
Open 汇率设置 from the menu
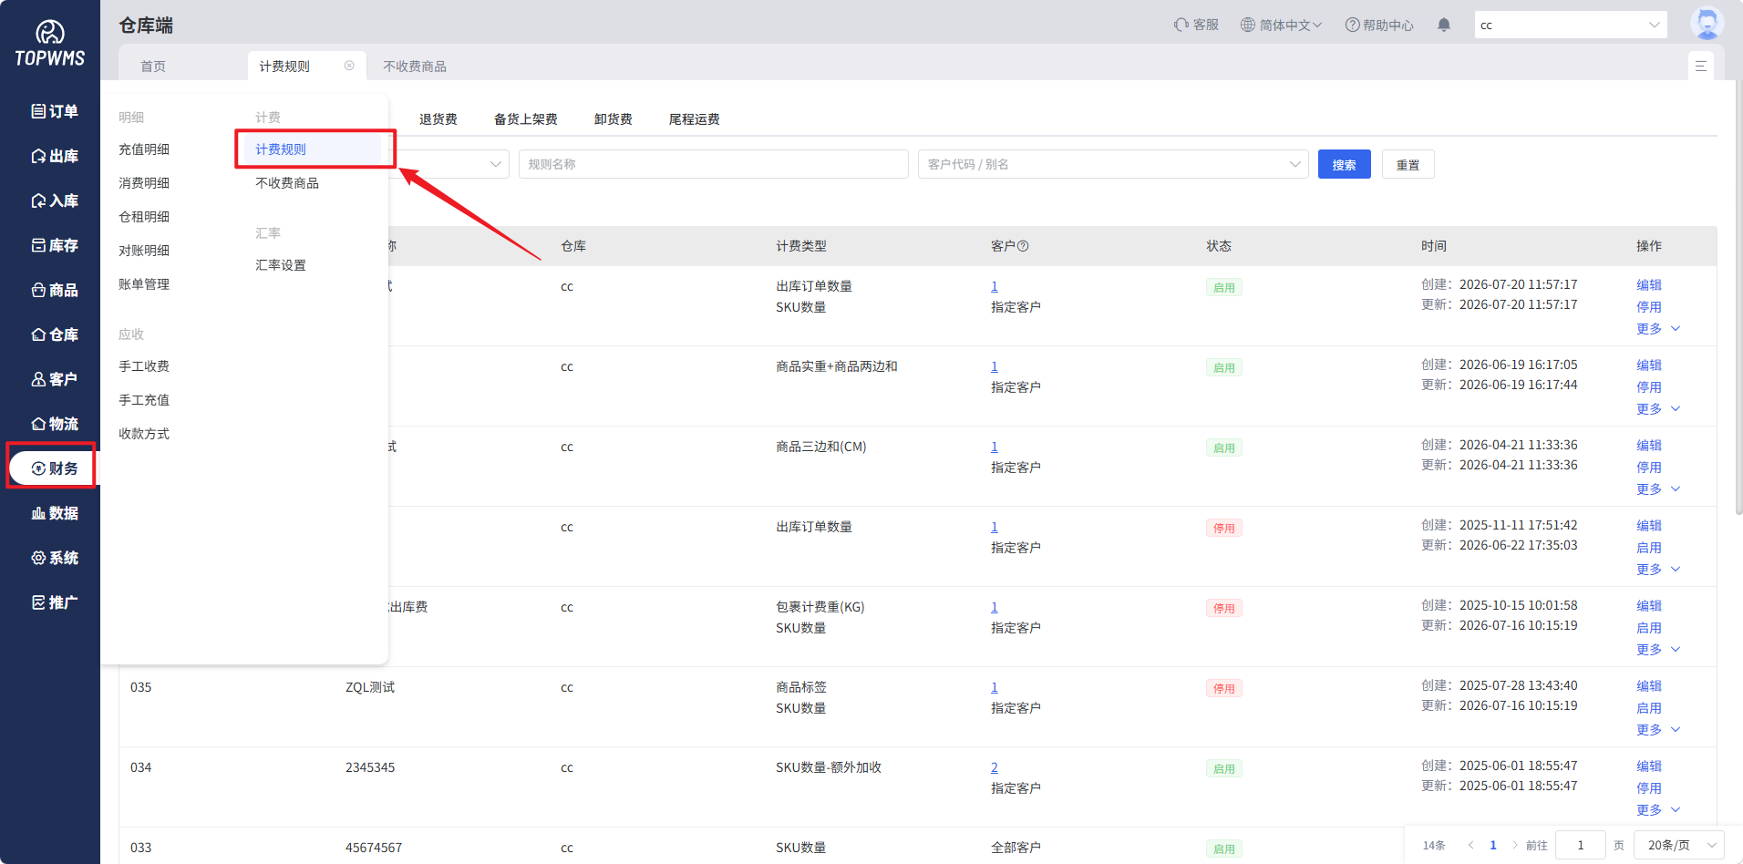[281, 265]
